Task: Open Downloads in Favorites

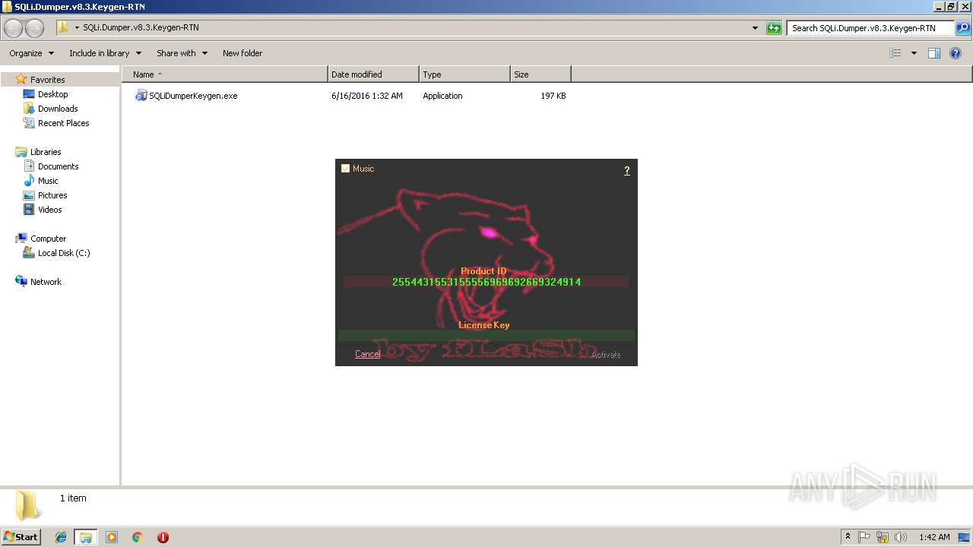Action: coord(58,109)
